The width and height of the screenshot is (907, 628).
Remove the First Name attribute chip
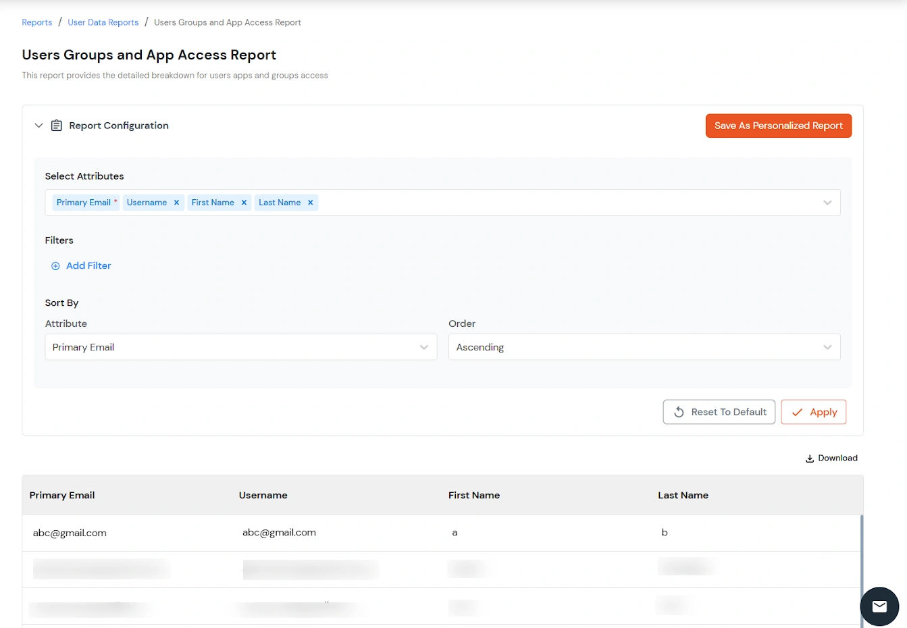click(244, 202)
